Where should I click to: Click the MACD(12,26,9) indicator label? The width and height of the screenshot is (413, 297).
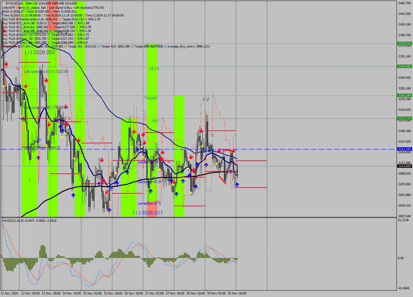[29, 220]
